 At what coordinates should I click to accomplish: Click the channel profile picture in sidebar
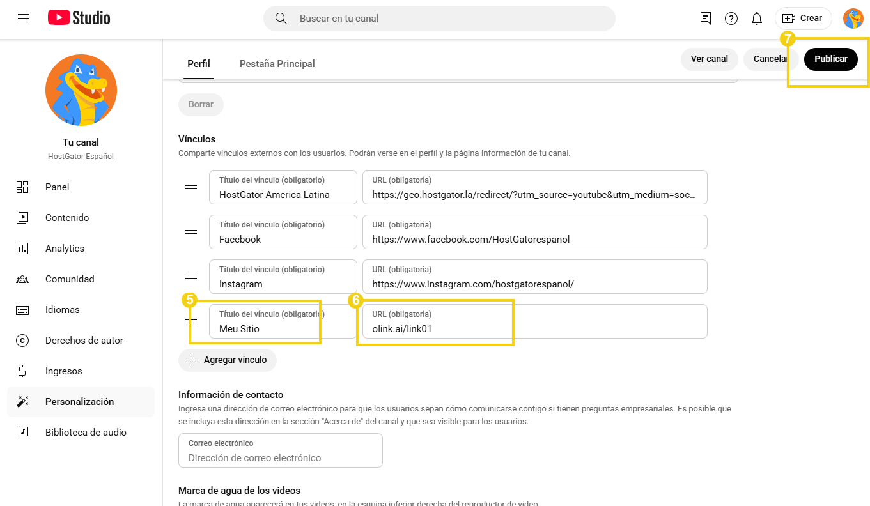coord(81,90)
